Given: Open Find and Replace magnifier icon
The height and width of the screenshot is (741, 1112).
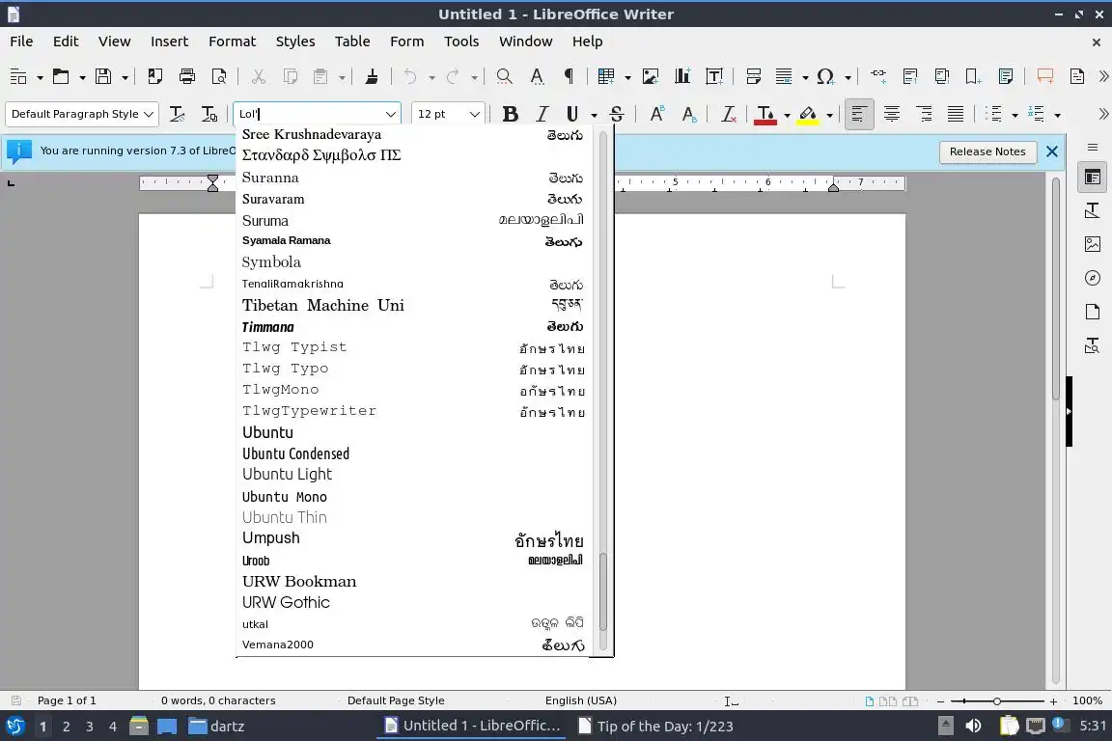Looking at the screenshot, I should tap(504, 76).
